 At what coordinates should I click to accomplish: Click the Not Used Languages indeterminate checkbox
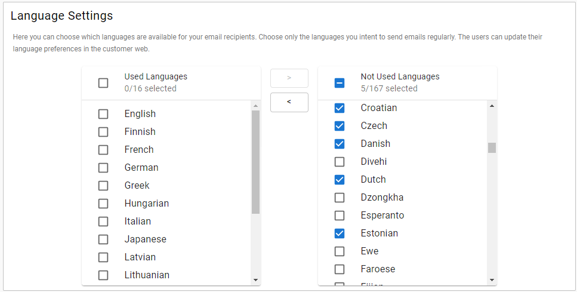[340, 83]
